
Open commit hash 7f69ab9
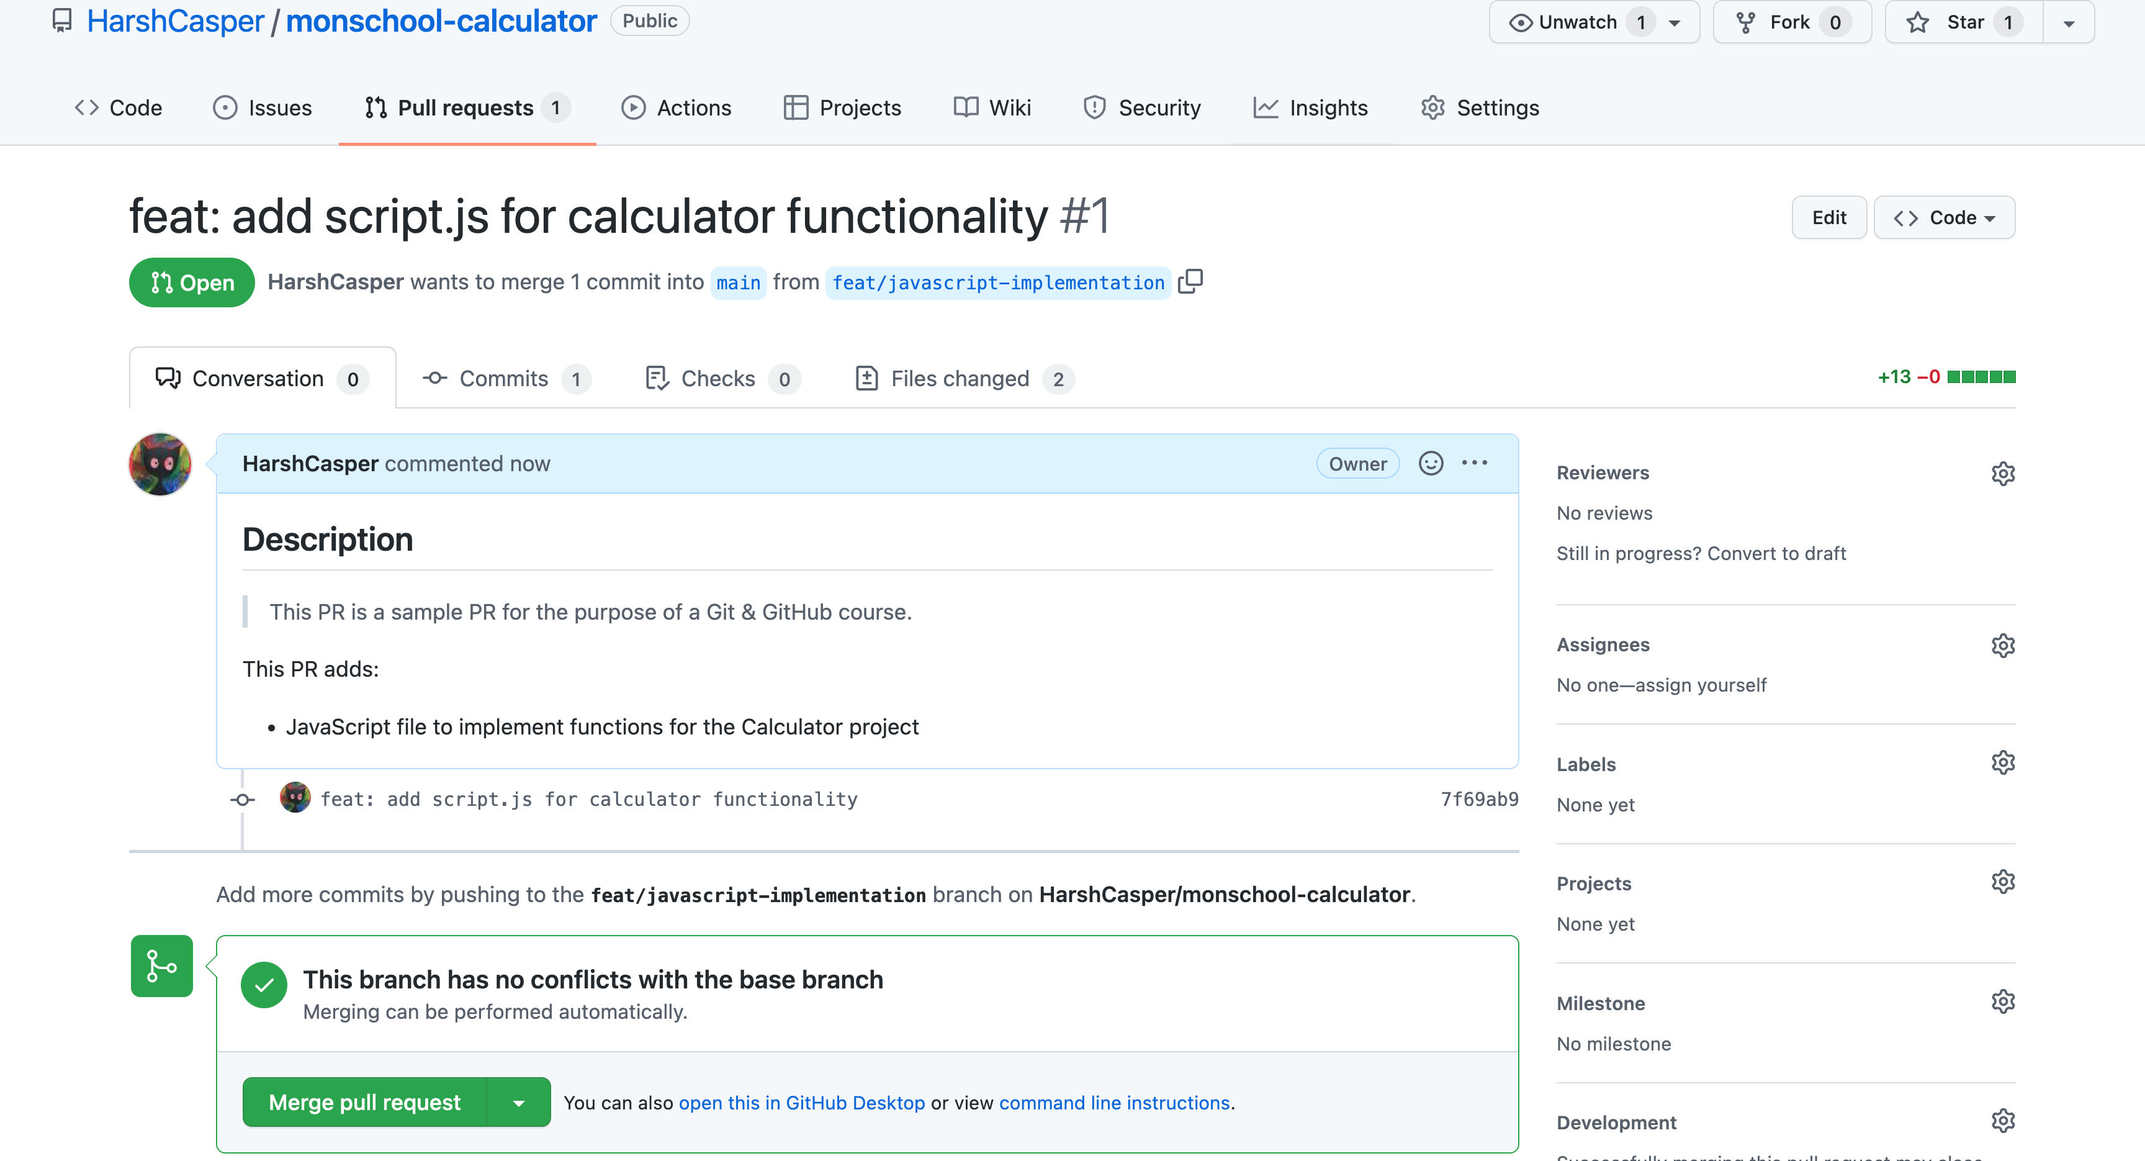pos(1480,798)
